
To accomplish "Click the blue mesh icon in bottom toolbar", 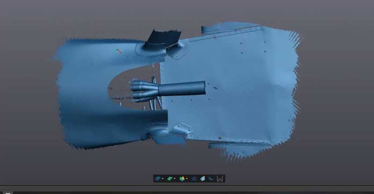I will [157, 178].
